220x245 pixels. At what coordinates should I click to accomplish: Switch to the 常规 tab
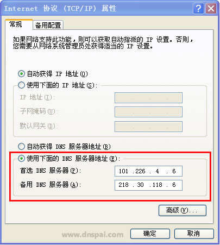[x=16, y=24]
